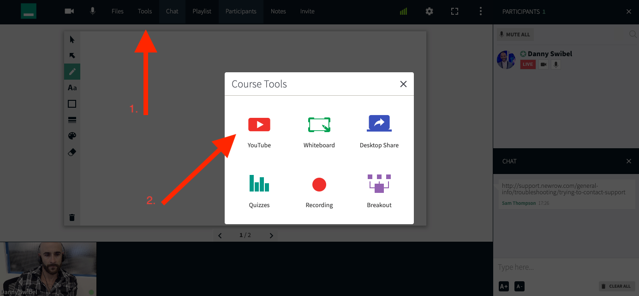Click Danny Swibel's avatar
This screenshot has height=296, width=639.
(506, 60)
